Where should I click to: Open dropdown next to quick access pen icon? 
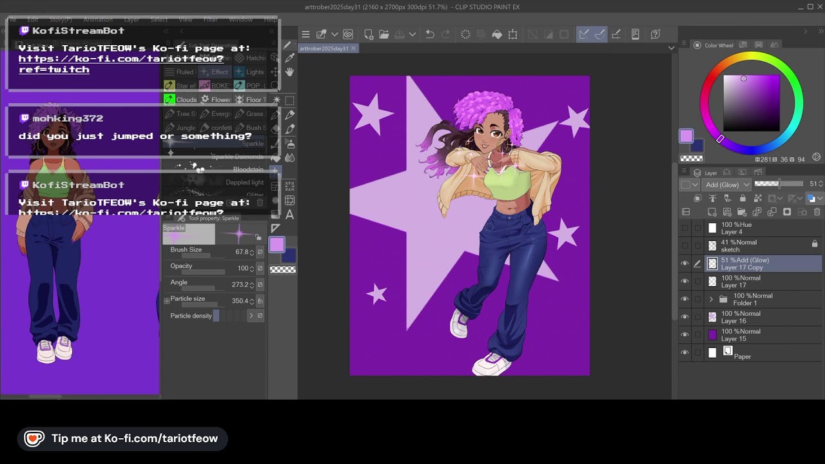click(x=335, y=34)
